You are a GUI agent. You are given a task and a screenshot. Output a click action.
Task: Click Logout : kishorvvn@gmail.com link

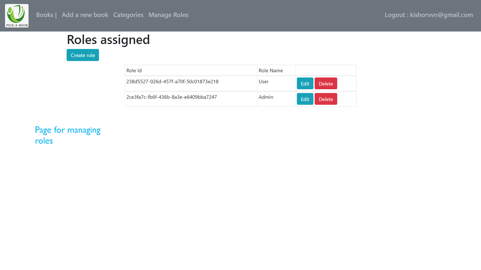click(x=429, y=15)
